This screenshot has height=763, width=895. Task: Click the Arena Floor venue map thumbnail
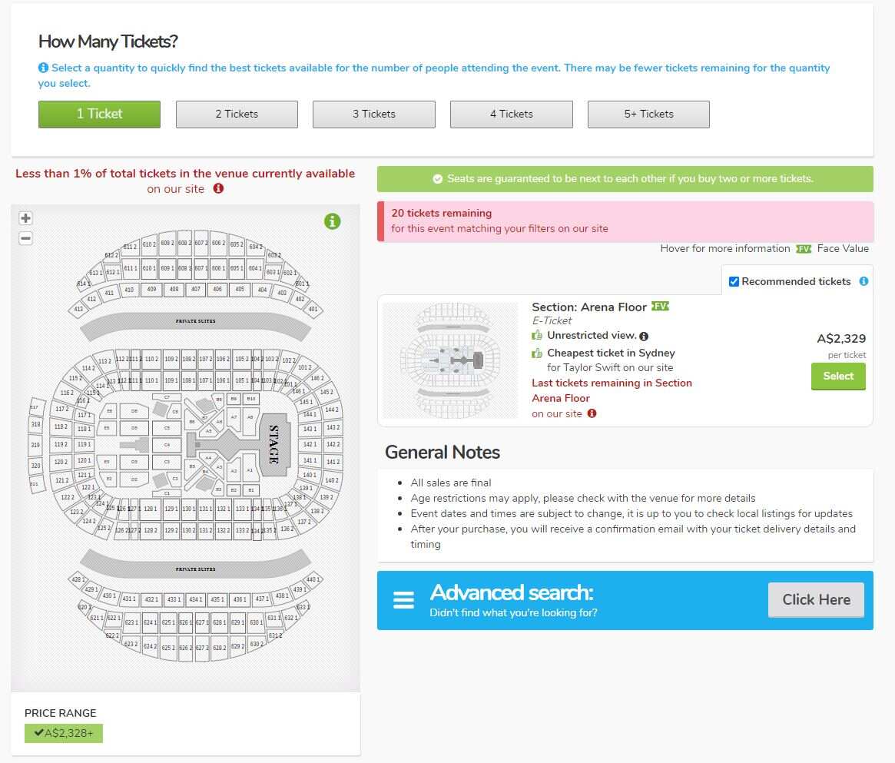tap(450, 360)
